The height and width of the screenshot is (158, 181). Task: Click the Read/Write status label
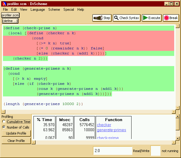click(141, 151)
